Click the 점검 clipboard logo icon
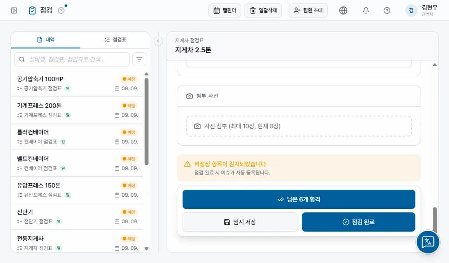The image size is (449, 263). 32,10
